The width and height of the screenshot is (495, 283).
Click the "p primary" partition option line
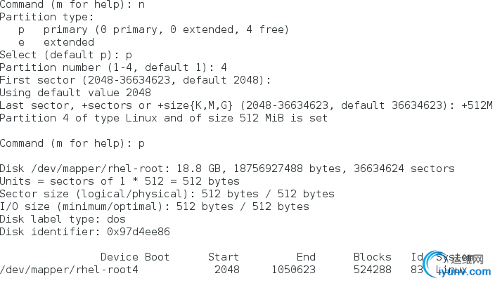pos(153,29)
